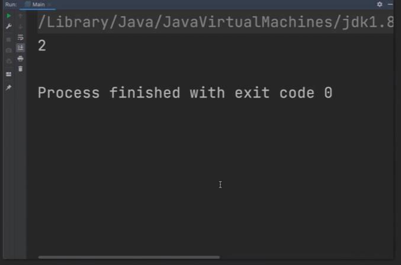This screenshot has height=265, width=401.
Task: Click the camera thread dump icon
Action: click(x=8, y=50)
